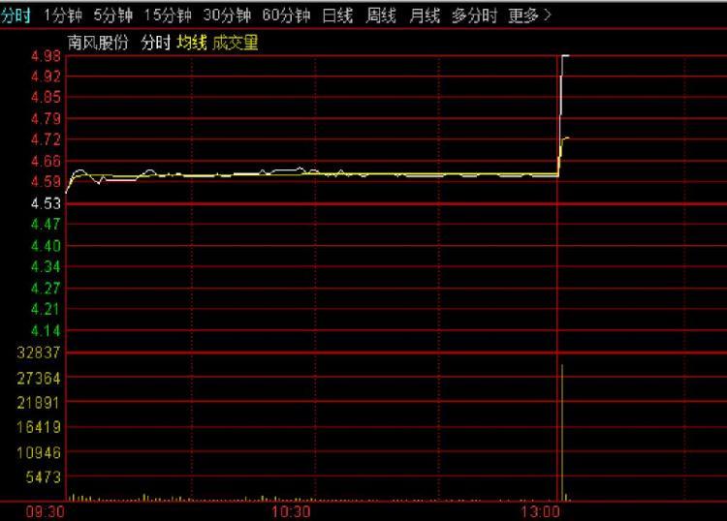Click the yellow 均线 legend label
The height and width of the screenshot is (521, 727).
192,43
